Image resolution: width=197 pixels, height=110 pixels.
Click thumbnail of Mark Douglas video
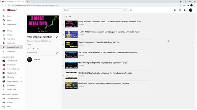(71, 34)
